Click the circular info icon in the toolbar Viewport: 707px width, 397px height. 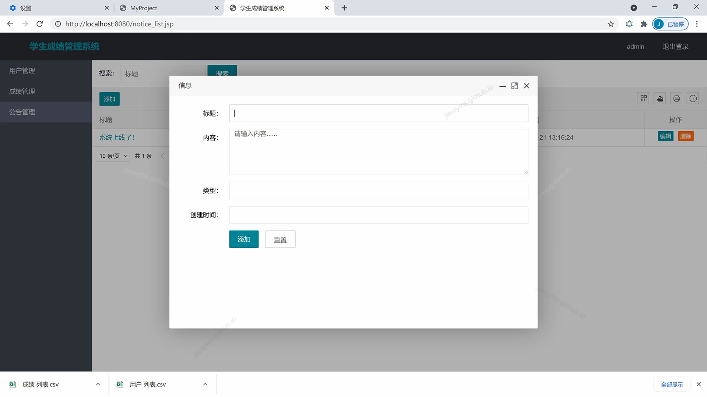[x=693, y=98]
